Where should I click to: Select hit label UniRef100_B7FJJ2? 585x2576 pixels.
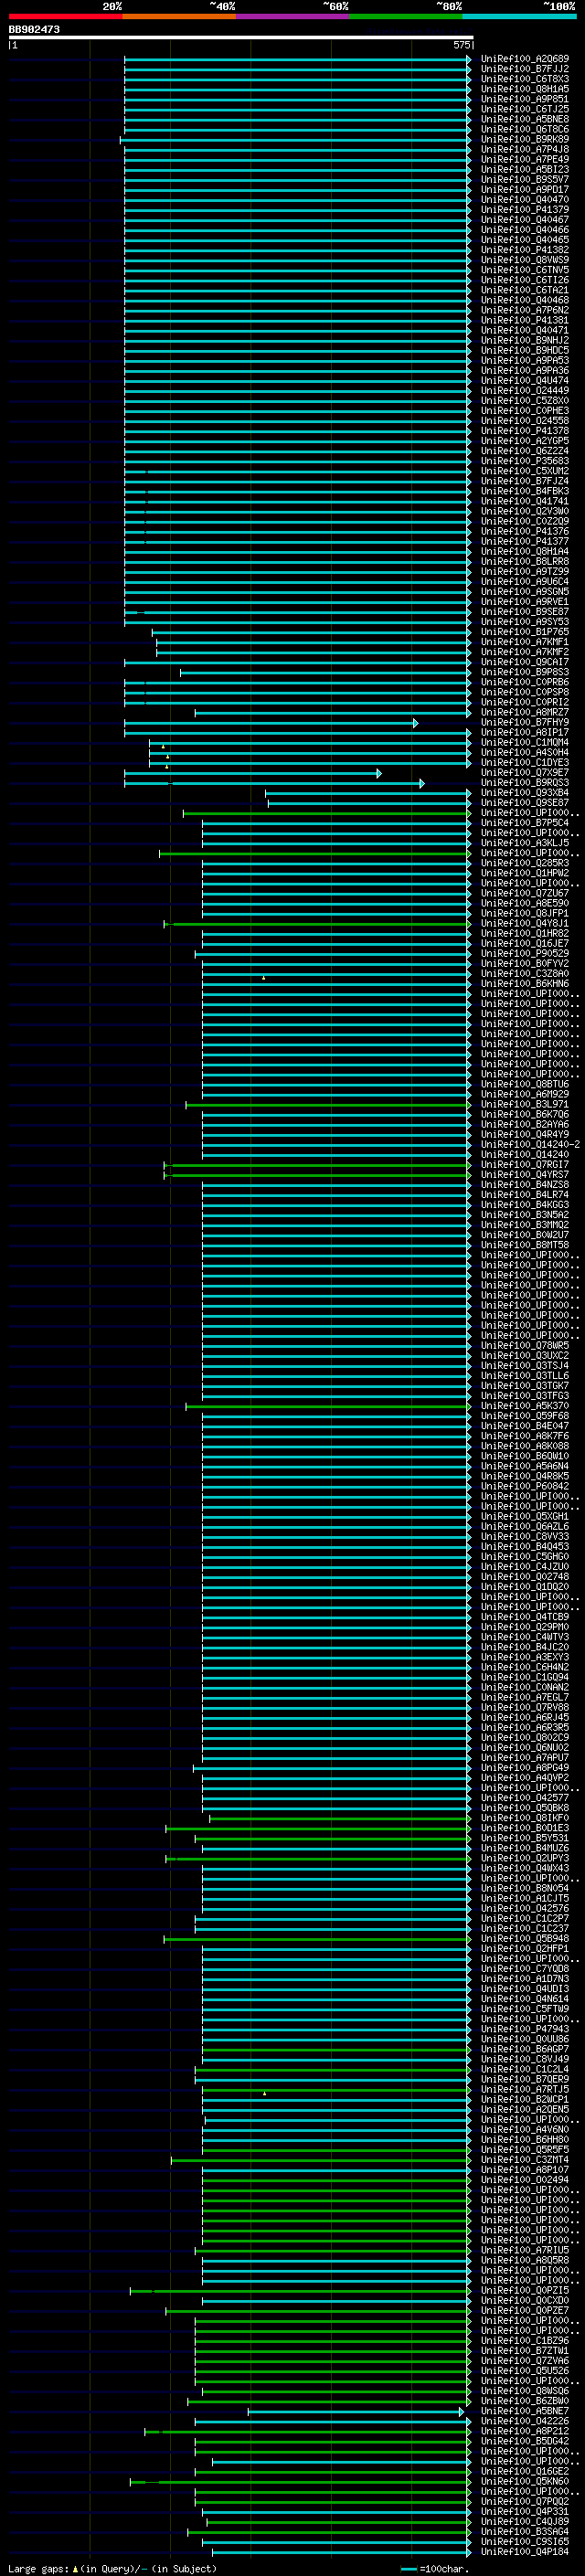point(525,69)
